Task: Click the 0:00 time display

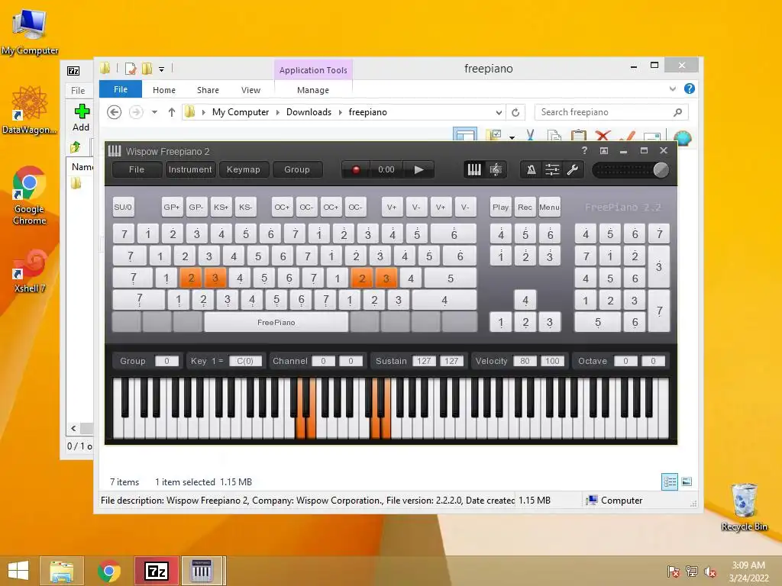Action: [386, 170]
